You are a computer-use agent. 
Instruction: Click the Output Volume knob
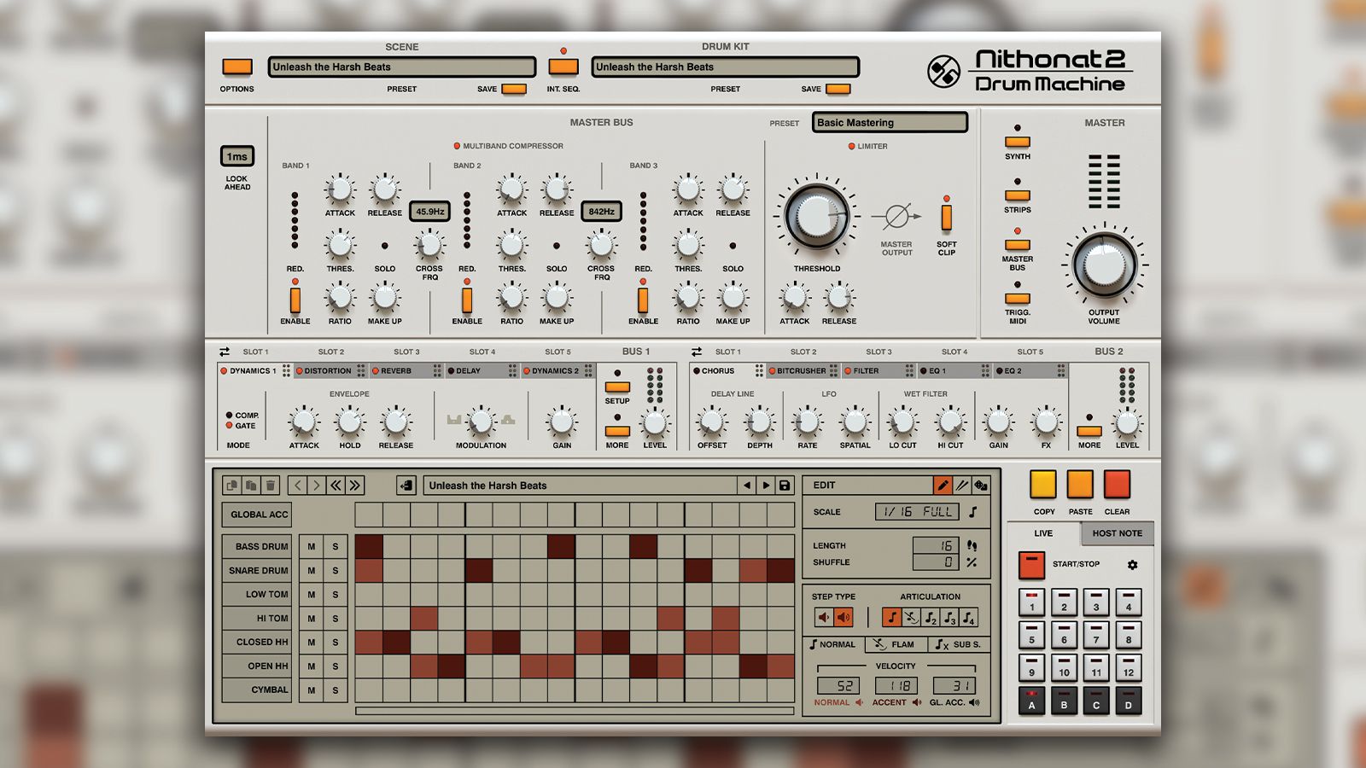[x=1104, y=264]
